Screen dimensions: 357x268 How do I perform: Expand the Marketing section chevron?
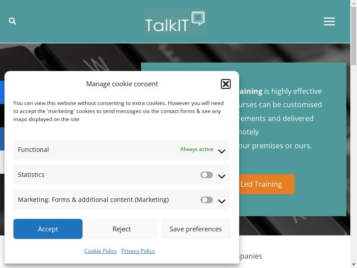(222, 201)
